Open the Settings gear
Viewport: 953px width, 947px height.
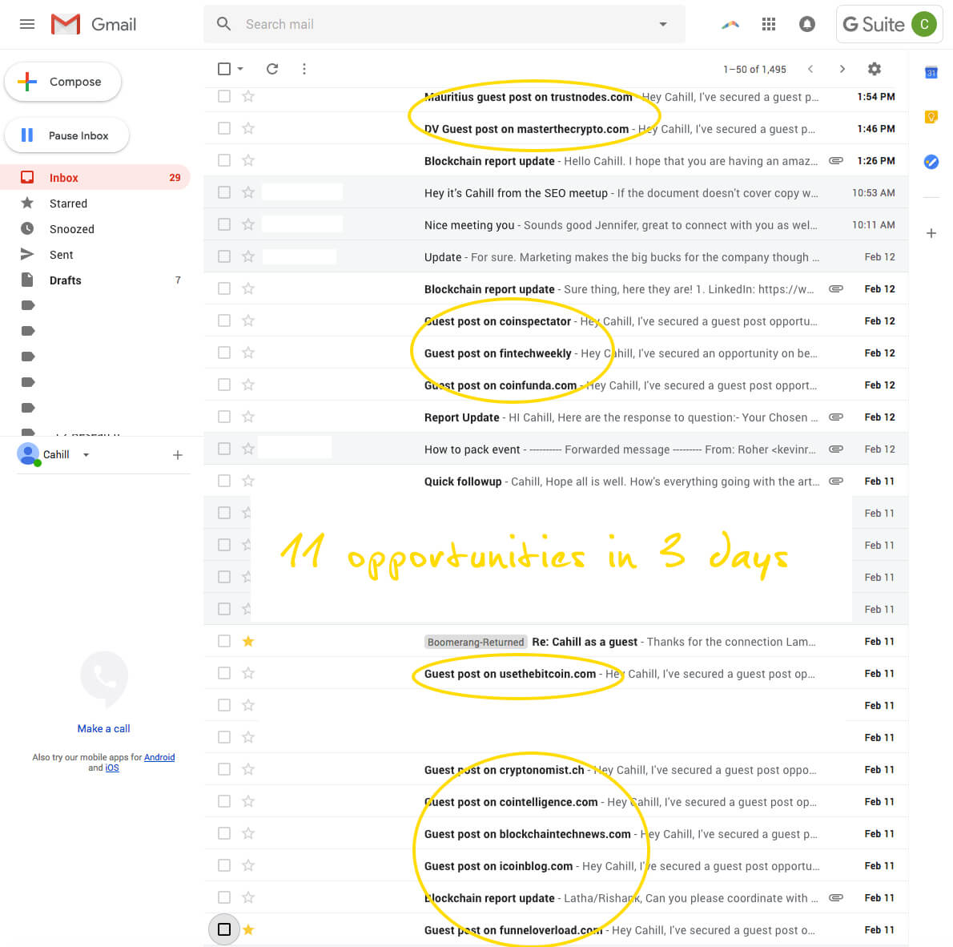pyautogui.click(x=874, y=69)
